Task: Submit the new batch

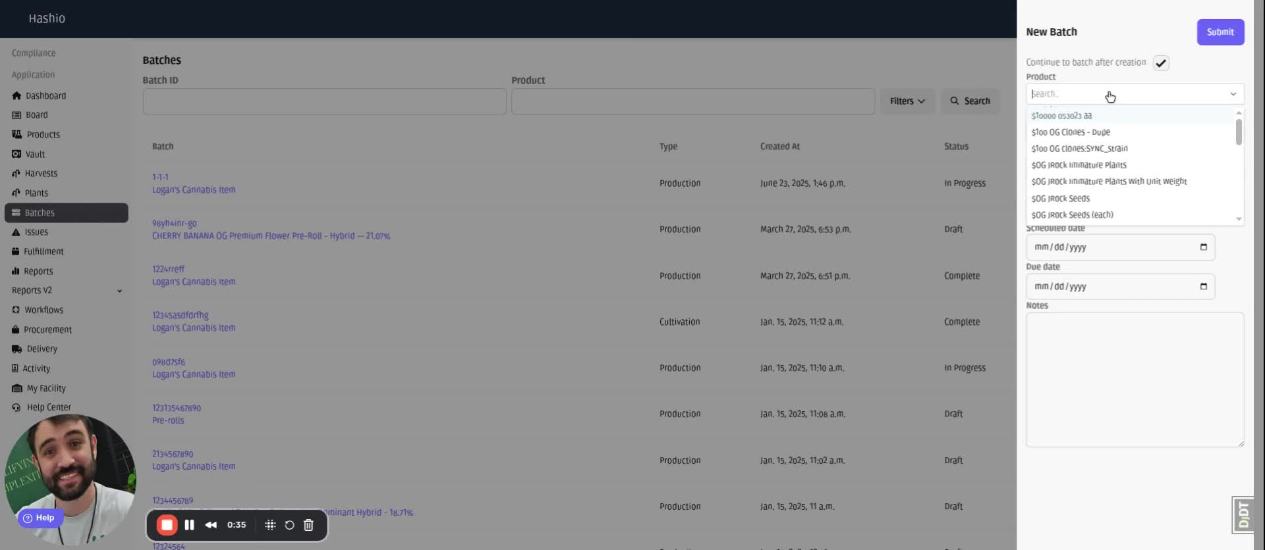Action: click(x=1220, y=32)
